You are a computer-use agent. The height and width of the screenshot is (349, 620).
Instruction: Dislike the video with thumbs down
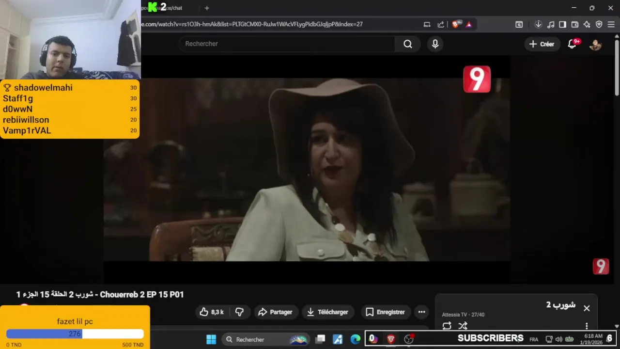point(239,312)
